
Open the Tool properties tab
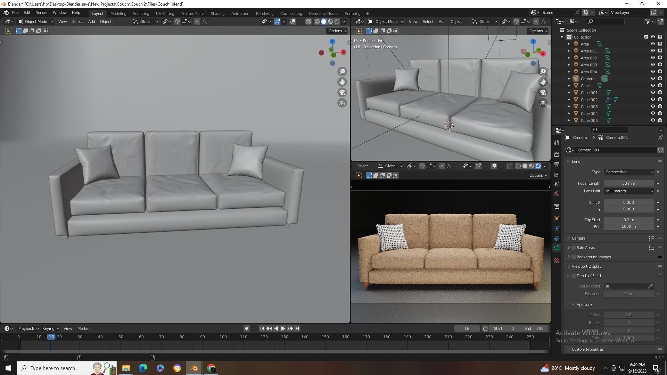(x=557, y=142)
